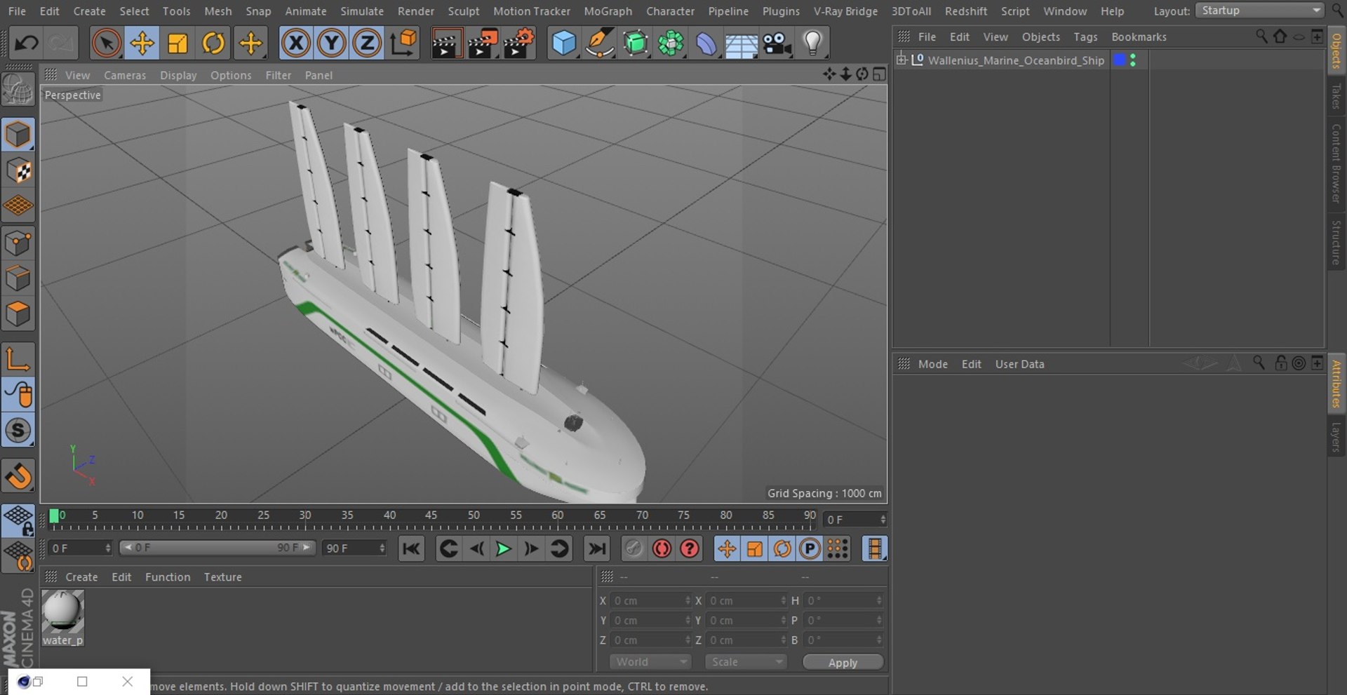This screenshot has width=1347, height=695.
Task: Click the Position X coordinate field
Action: point(651,600)
